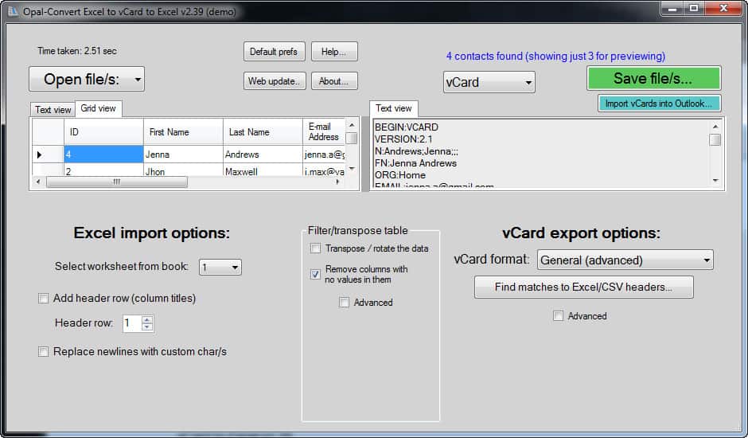Click the Web update.. button

click(x=275, y=81)
